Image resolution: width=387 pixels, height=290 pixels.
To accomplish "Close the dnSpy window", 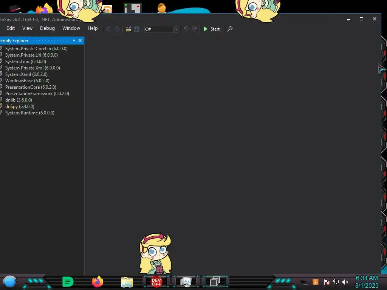I will tap(375, 19).
